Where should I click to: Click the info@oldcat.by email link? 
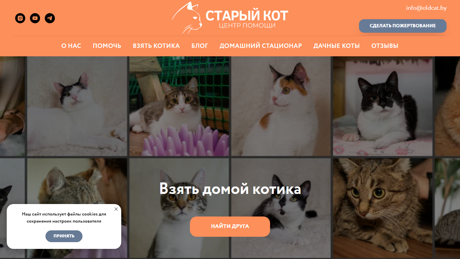coord(426,8)
